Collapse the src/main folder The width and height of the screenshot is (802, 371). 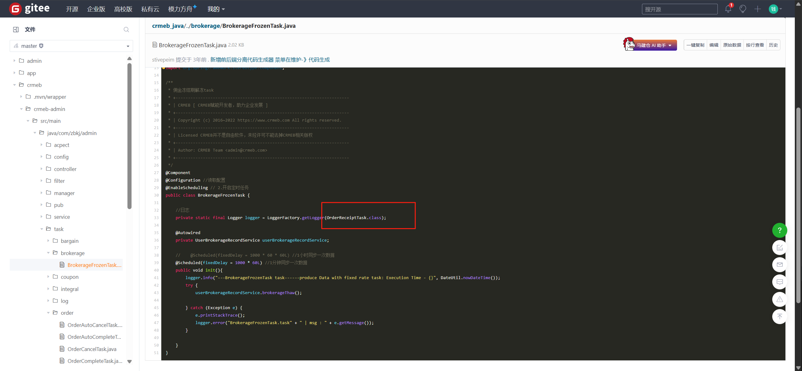[x=28, y=121]
